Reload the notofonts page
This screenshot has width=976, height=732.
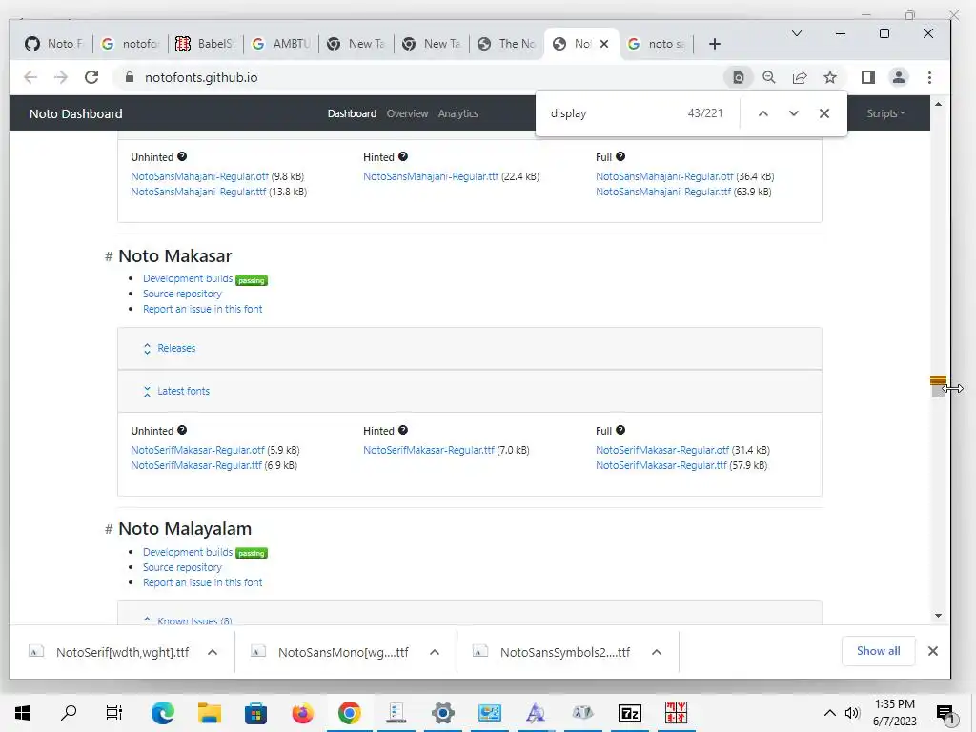[91, 77]
